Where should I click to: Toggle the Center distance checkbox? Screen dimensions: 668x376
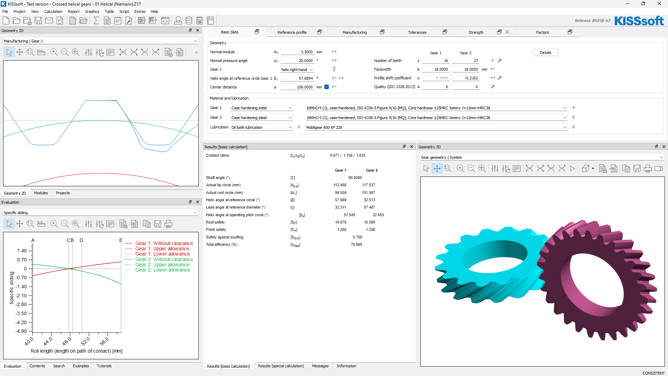[326, 87]
